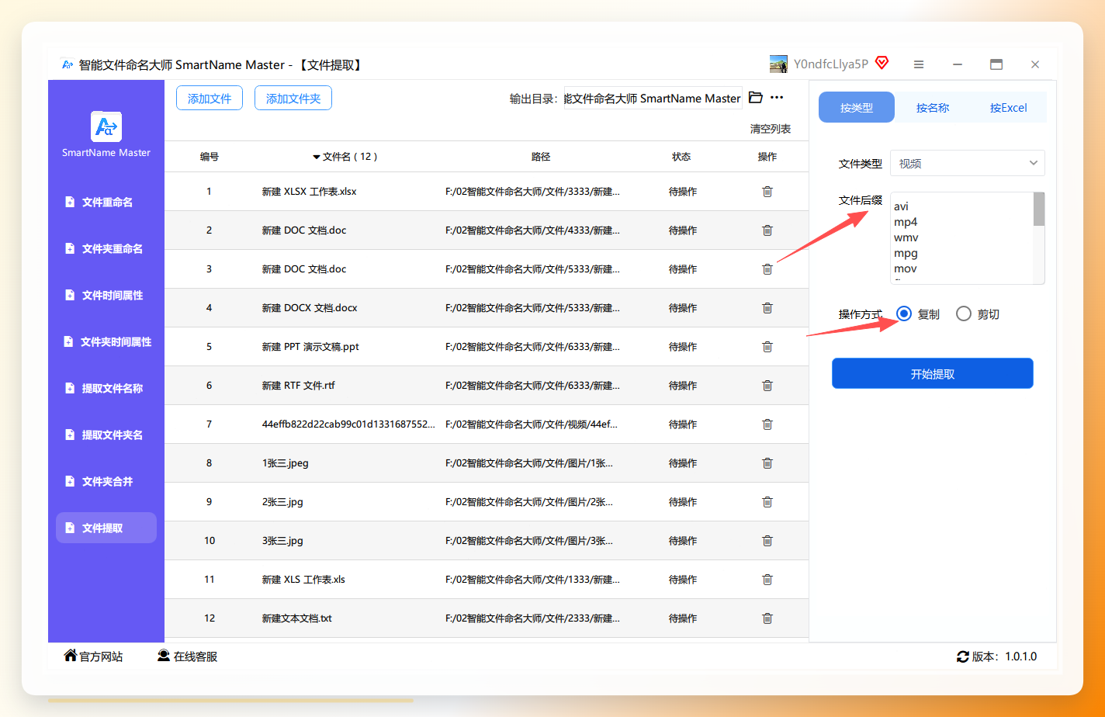
Task: Open 文件夹合并 in the sidebar
Action: tap(106, 481)
